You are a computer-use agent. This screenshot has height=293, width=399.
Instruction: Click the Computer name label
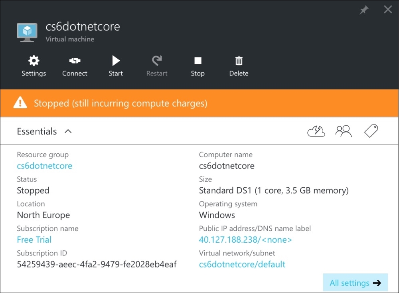[x=226, y=155]
